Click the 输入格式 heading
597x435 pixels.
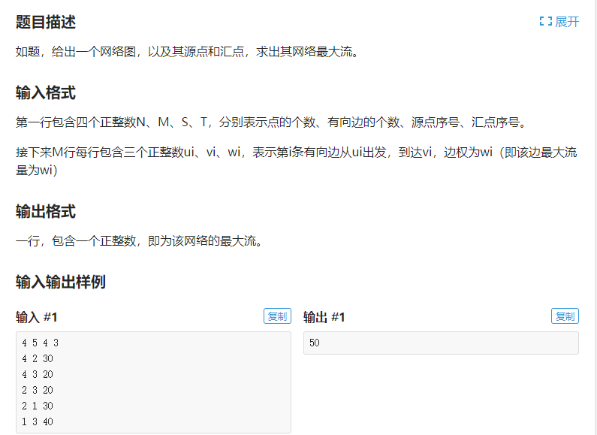point(46,93)
